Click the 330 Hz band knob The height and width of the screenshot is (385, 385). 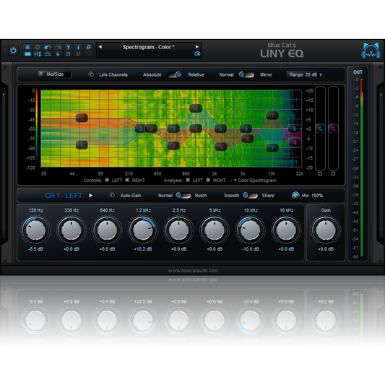tap(72, 230)
